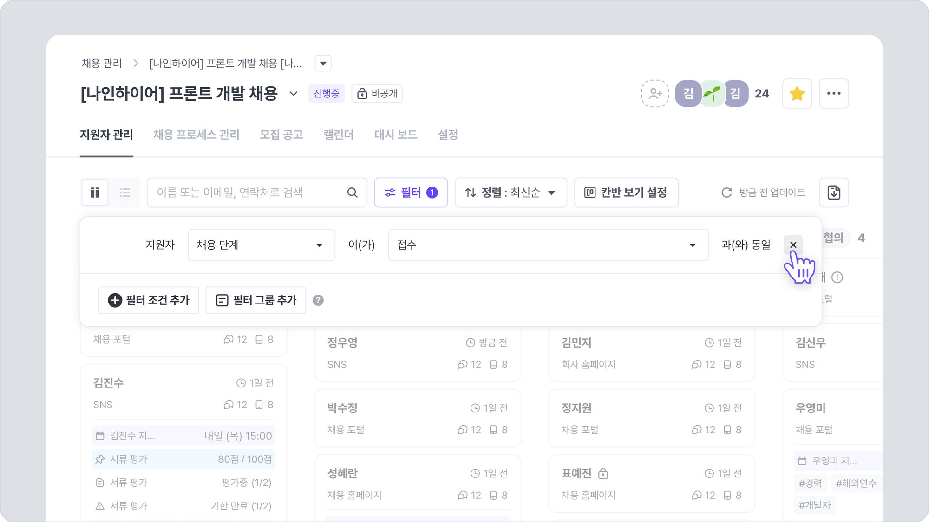929x522 pixels.
Task: Switch to 채용 프로세스 관리 tab
Action: coord(196,135)
